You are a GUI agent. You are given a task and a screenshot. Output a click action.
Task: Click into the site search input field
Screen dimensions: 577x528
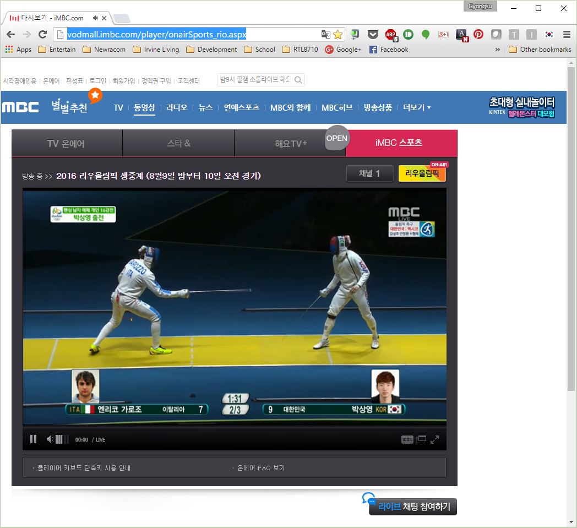(255, 79)
